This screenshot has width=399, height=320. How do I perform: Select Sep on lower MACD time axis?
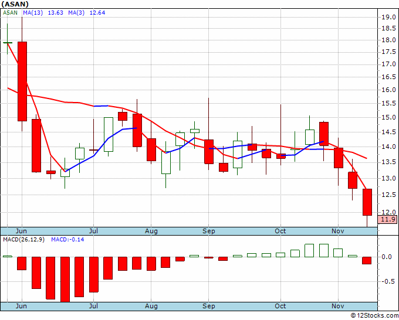point(209,306)
